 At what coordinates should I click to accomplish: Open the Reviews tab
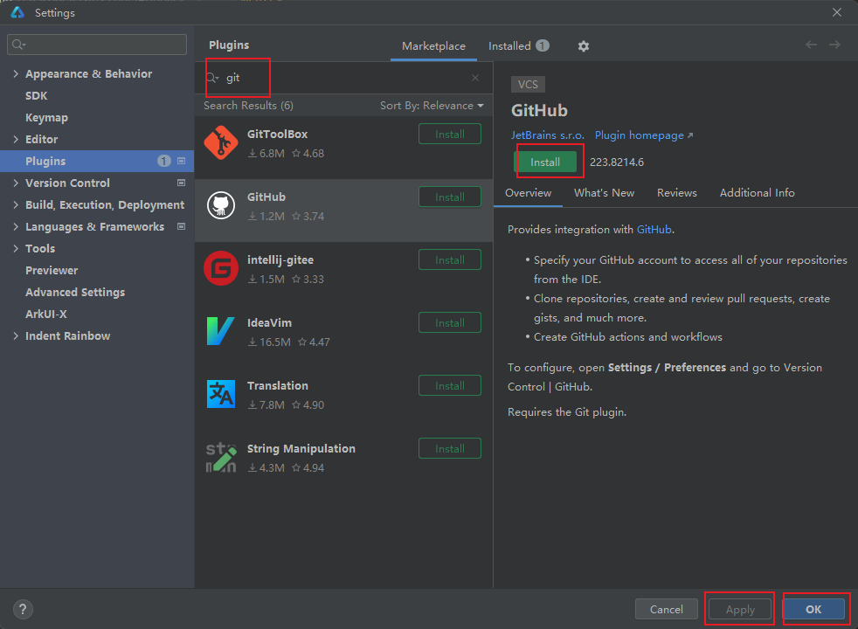pyautogui.click(x=677, y=193)
